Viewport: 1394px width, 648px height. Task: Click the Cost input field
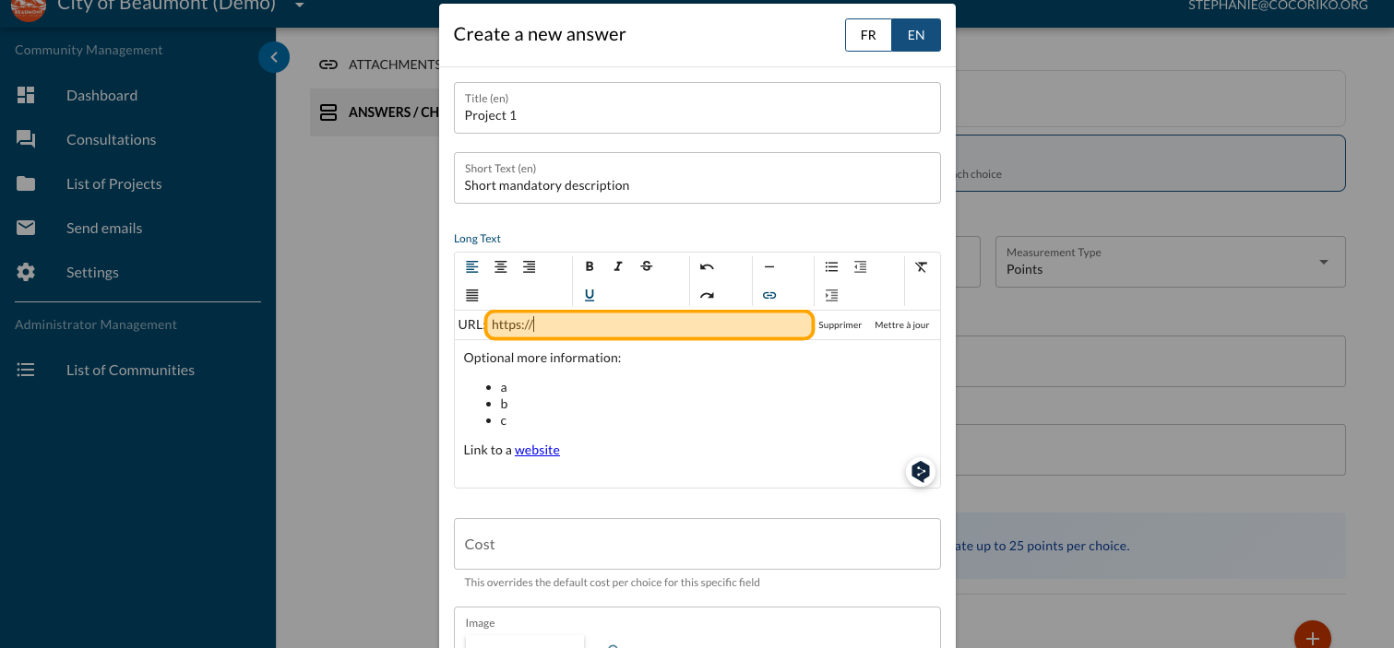tap(697, 544)
